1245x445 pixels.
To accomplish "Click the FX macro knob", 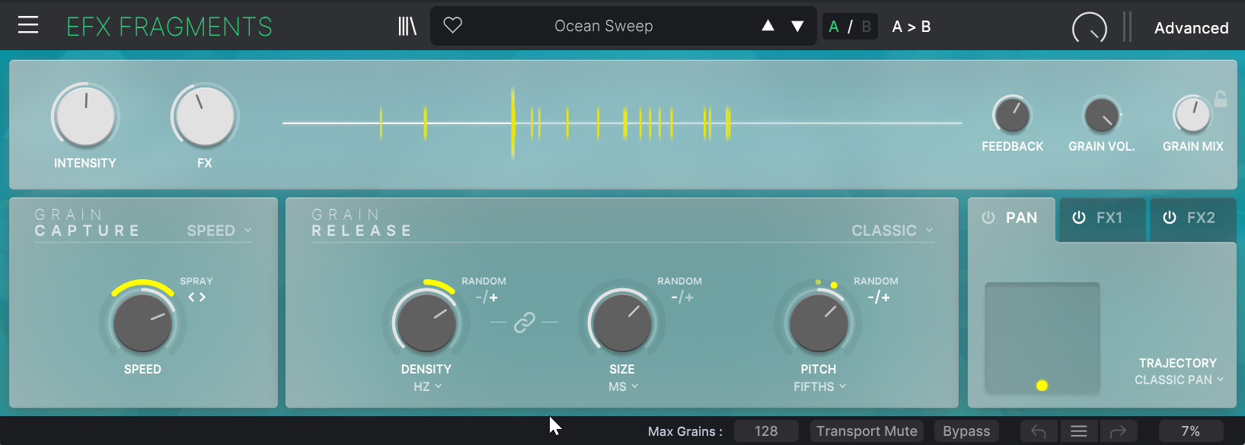I will click(205, 116).
